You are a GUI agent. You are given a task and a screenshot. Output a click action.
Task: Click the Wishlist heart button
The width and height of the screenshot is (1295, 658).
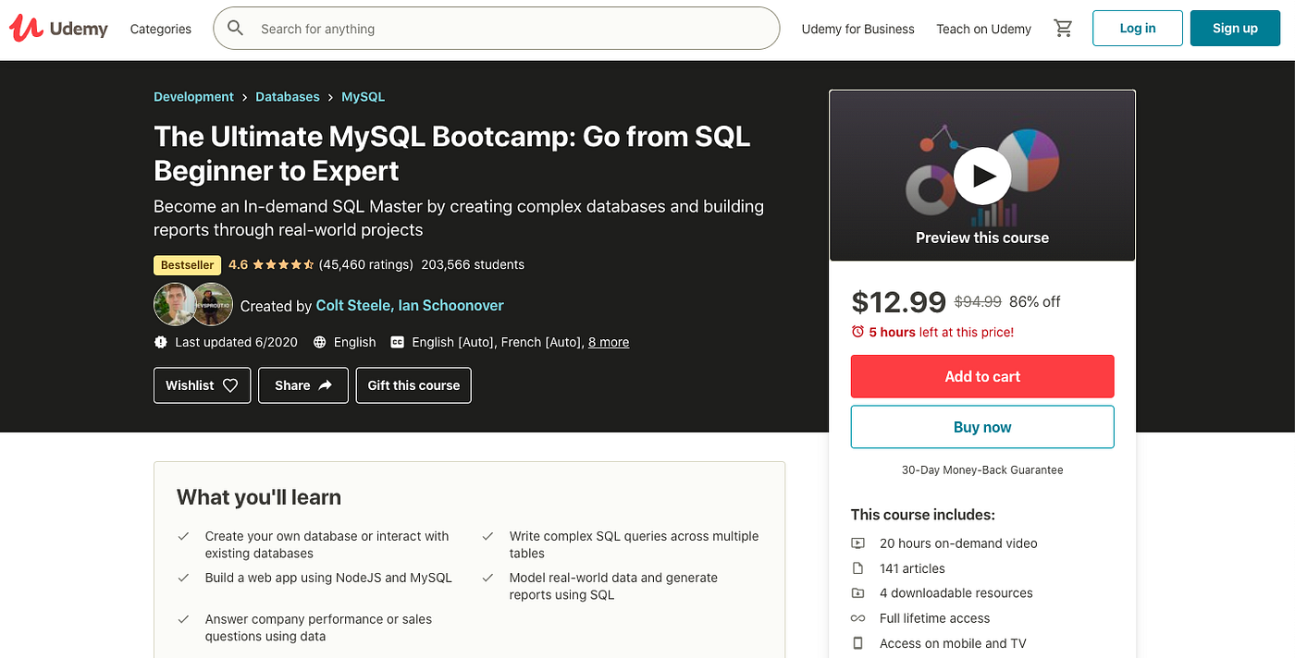tap(202, 385)
